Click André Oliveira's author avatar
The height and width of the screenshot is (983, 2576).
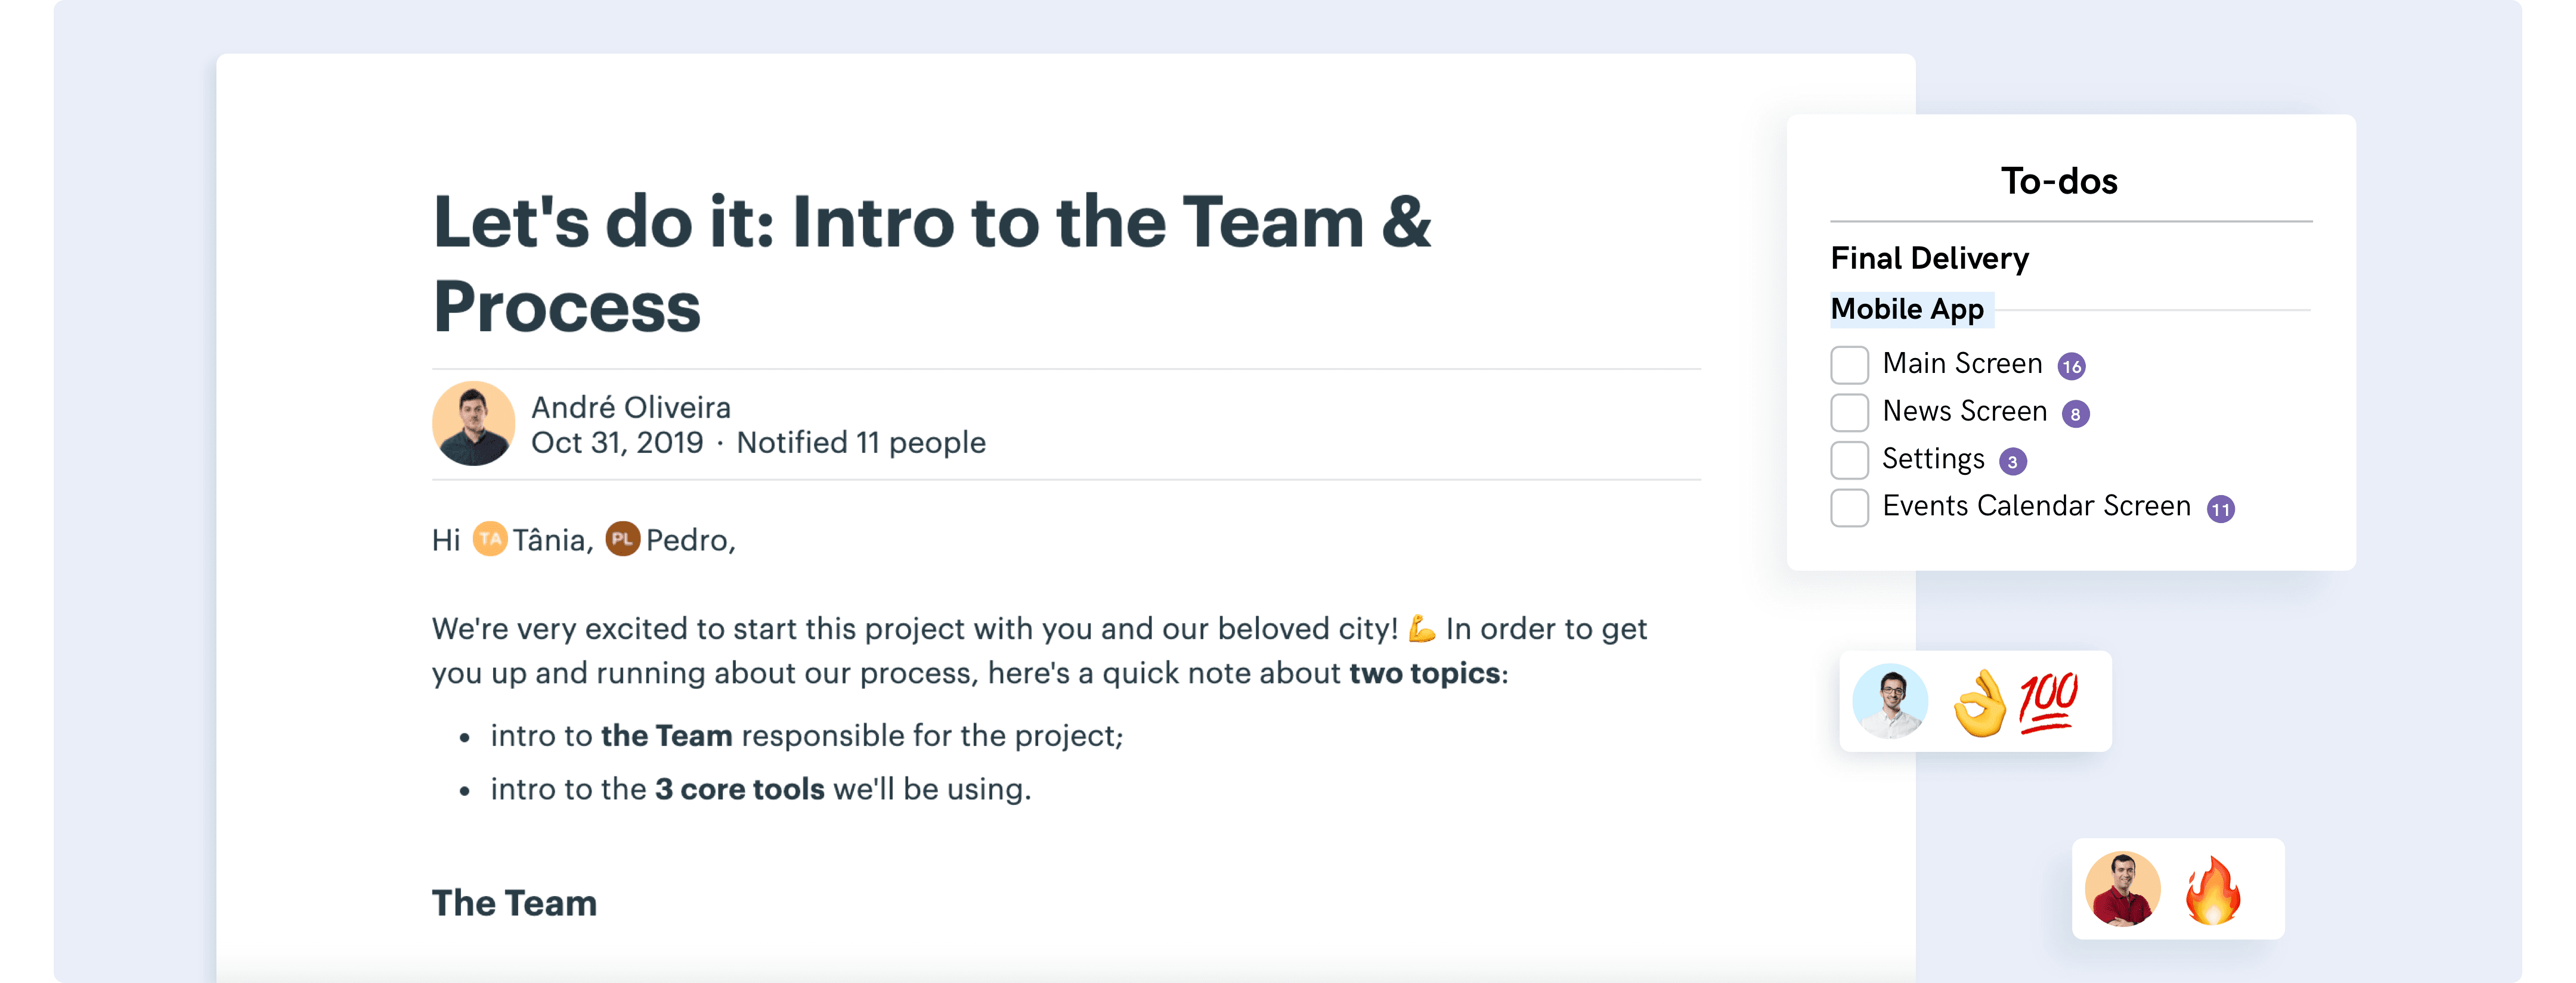tap(473, 424)
